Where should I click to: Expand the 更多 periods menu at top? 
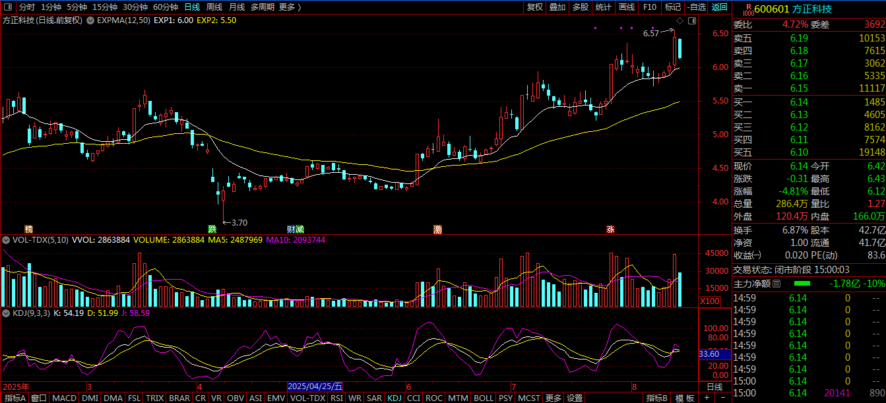(290, 7)
